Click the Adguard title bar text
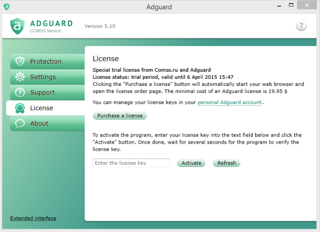Screen dimensions: 320x232 click(159, 7)
